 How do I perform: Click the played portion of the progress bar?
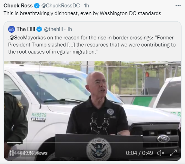14,143
